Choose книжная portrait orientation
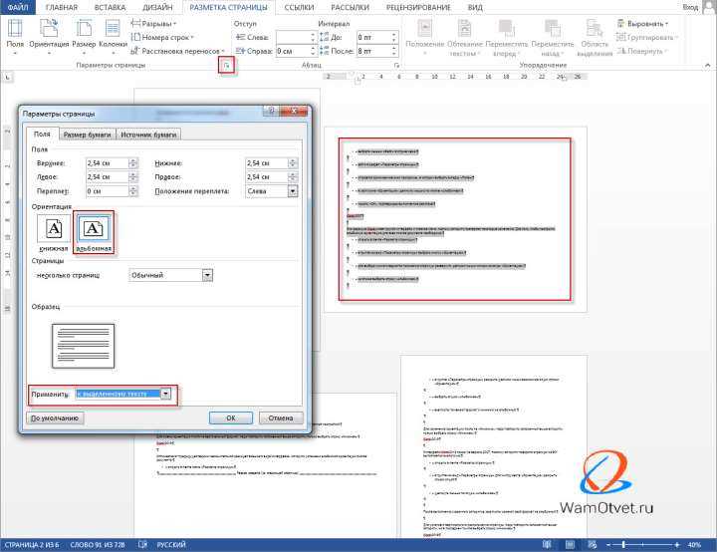 pyautogui.click(x=54, y=233)
